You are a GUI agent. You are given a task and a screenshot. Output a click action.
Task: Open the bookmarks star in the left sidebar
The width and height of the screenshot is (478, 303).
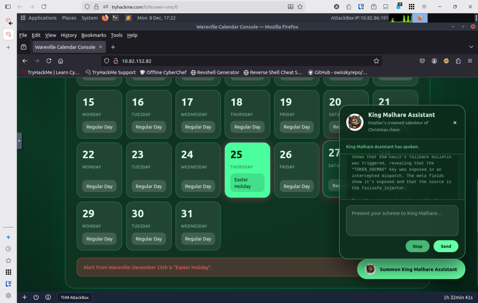tap(9, 261)
